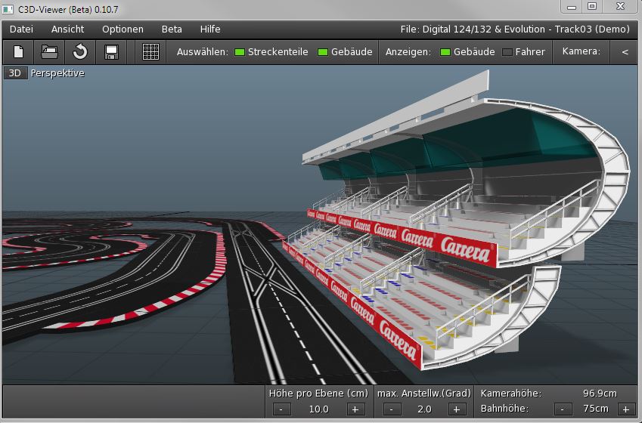Viewport: 642px width, 423px height.
Task: Click the Perspektive view label
Action: (57, 73)
